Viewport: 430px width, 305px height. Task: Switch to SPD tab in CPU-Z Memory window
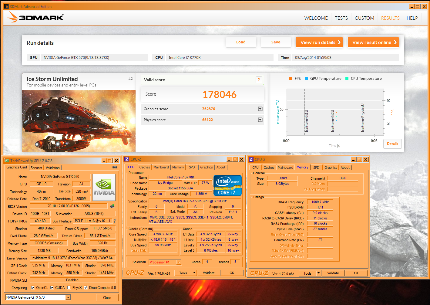tap(316, 168)
